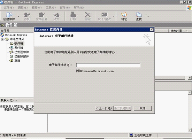
Task: Click the Forward (转发) toolbar icon
Action: click(56, 16)
